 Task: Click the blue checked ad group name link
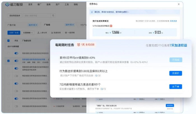(x=34, y=59)
